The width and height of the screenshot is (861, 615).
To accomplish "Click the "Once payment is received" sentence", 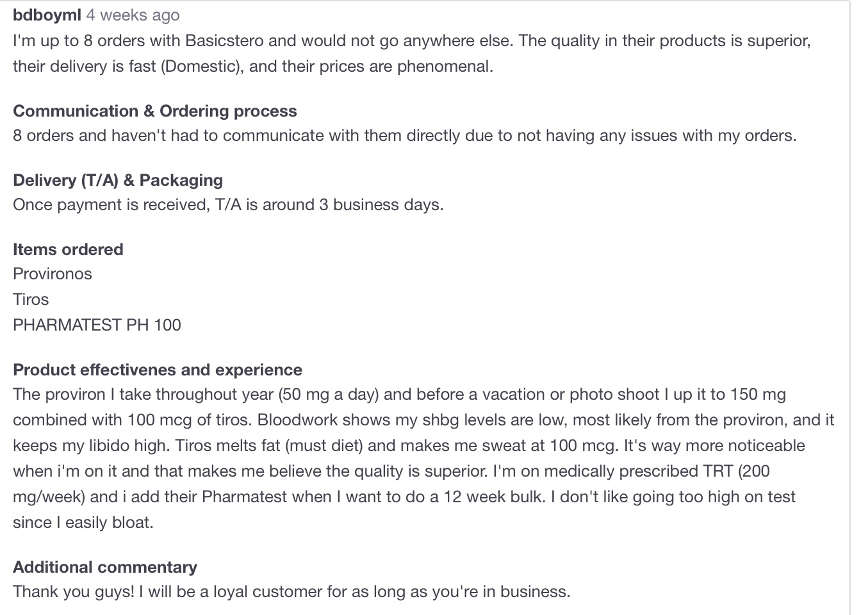I will [x=227, y=204].
